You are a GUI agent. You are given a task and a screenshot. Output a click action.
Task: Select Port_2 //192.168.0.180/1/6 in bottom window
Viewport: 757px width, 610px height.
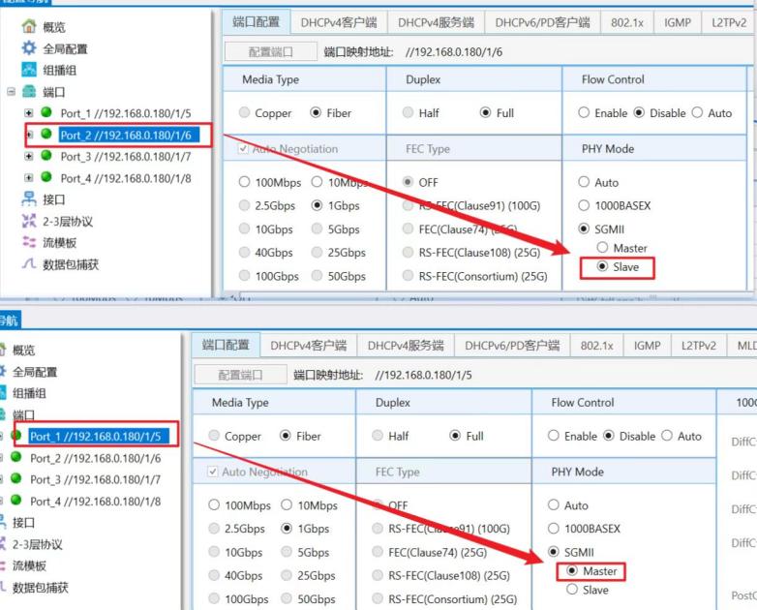pyautogui.click(x=96, y=458)
